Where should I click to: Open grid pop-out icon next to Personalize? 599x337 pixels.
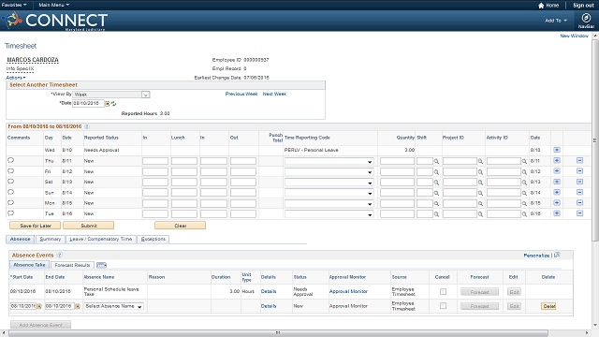pos(557,255)
